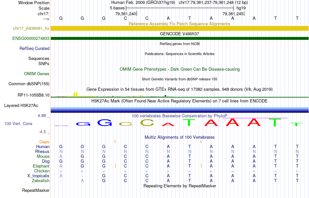Click the H3K27Ac Mark track title
Screen dimensions: 309x198
179,101
